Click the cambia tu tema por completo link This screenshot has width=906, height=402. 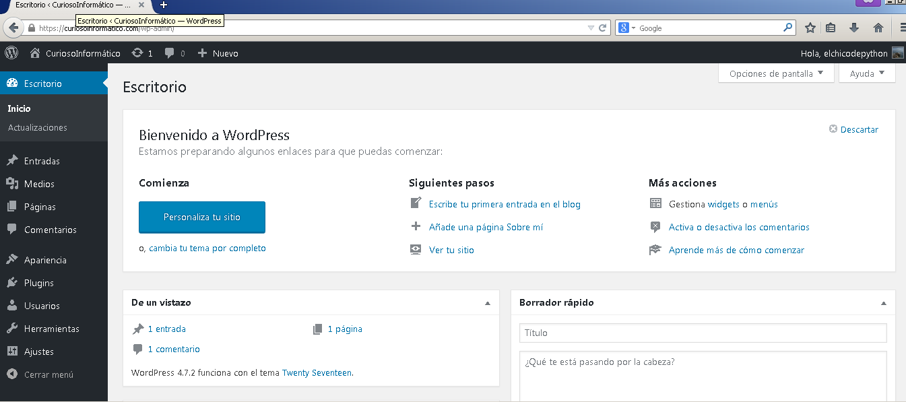pos(207,248)
